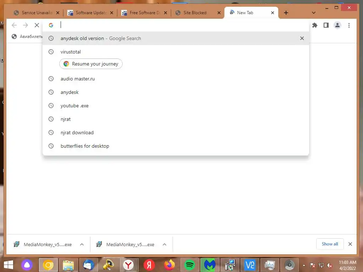Open the network tray icon
Image resolution: width=363 pixels, height=272 pixels.
[x=321, y=265]
